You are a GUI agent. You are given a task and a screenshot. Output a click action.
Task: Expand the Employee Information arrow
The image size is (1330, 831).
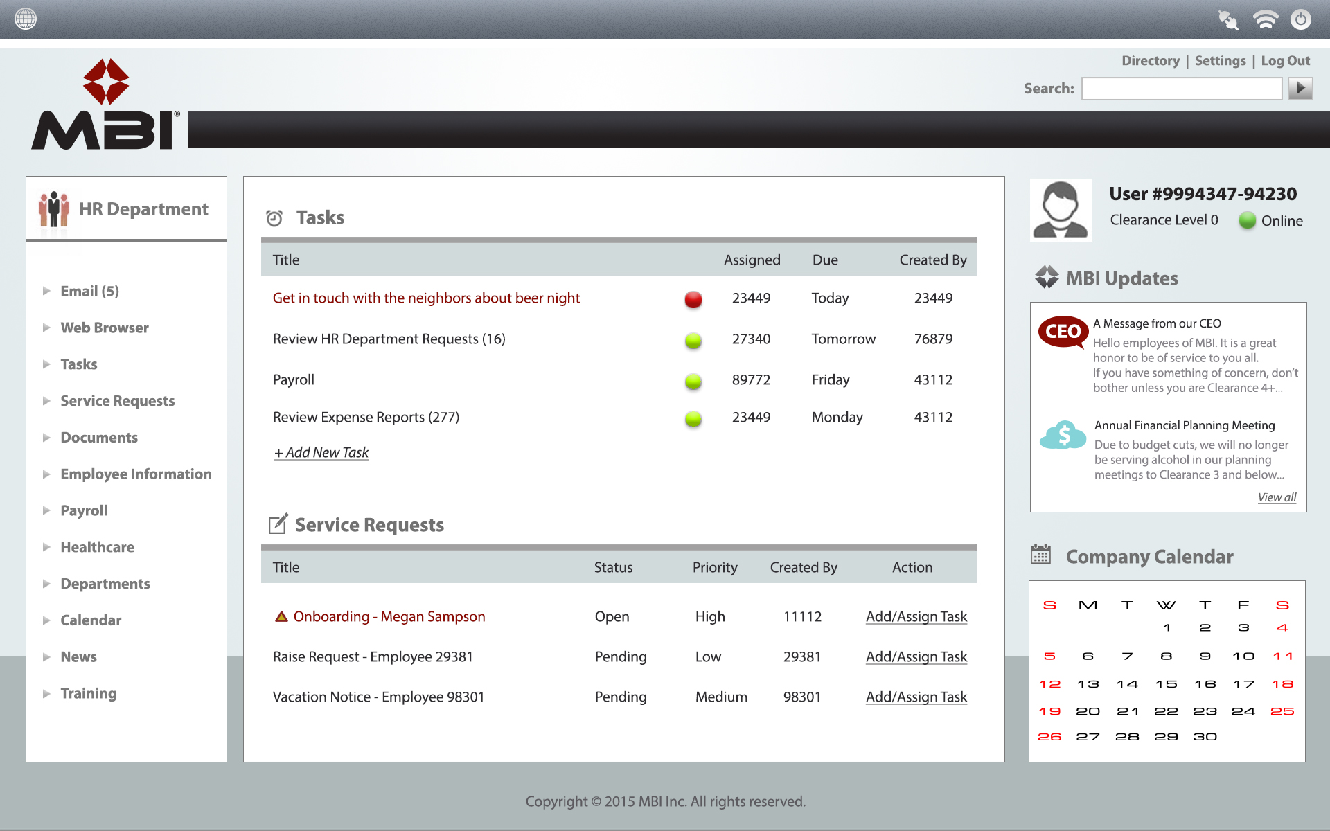(x=46, y=474)
